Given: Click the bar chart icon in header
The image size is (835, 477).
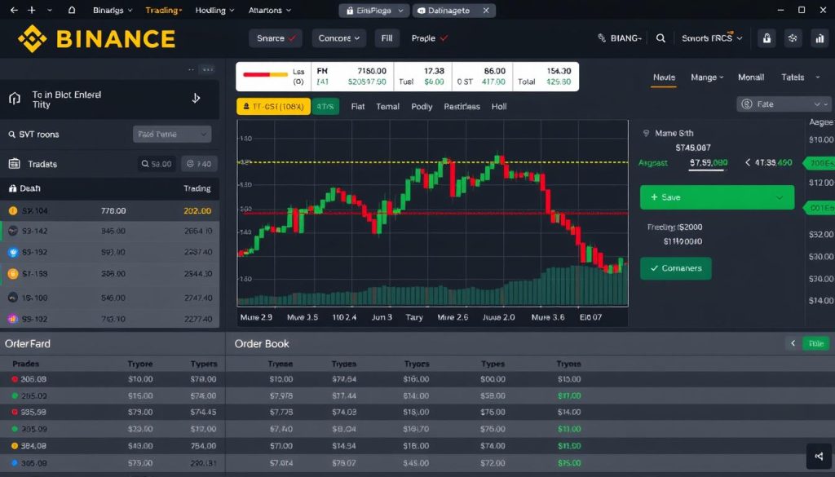Looking at the screenshot, I should click(x=819, y=38).
